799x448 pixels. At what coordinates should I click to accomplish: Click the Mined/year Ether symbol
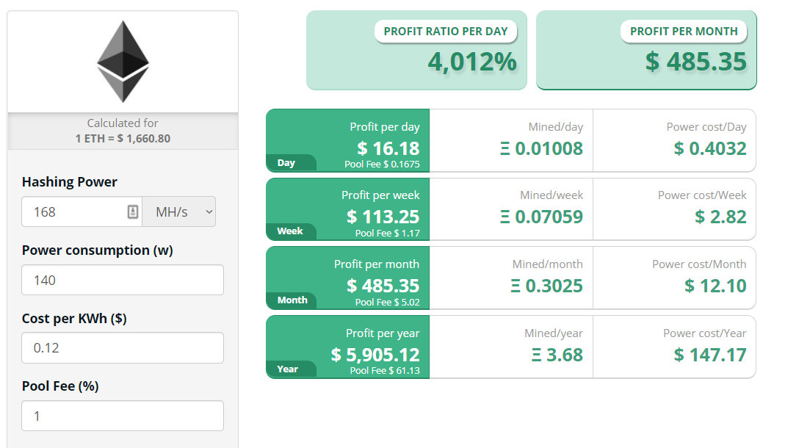pyautogui.click(x=537, y=355)
